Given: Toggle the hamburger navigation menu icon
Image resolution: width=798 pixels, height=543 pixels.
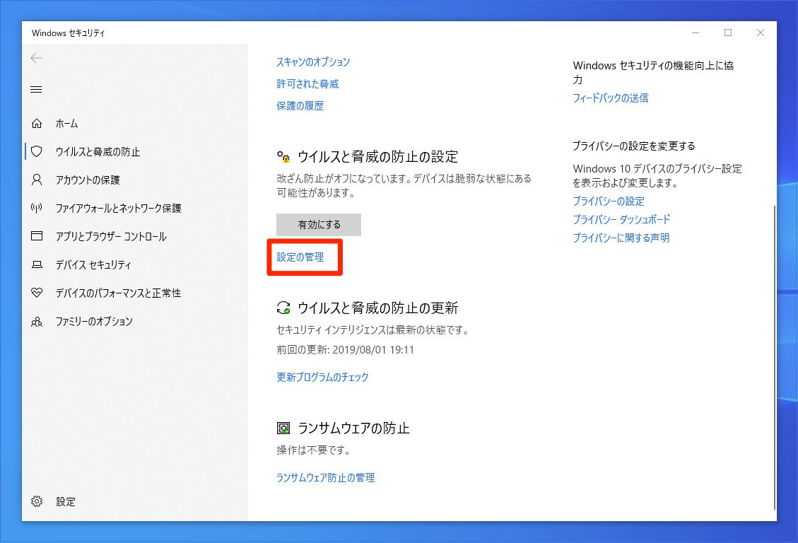Looking at the screenshot, I should [x=36, y=90].
